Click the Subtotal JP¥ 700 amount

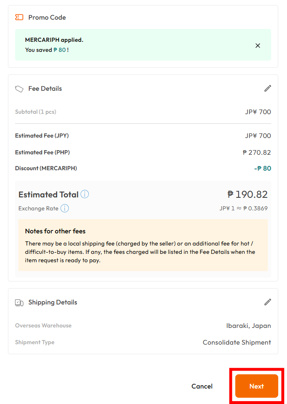258,112
